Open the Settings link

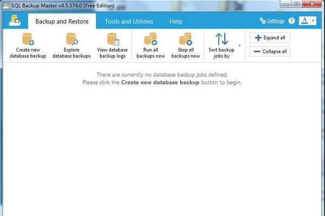(276, 21)
